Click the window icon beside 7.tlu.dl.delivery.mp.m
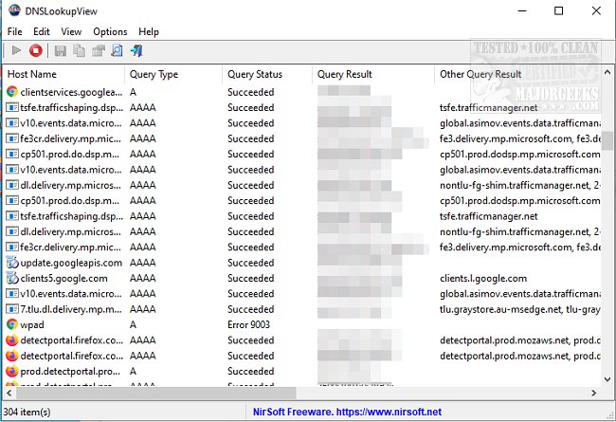Viewport: 616px width, 422px height. [x=12, y=309]
